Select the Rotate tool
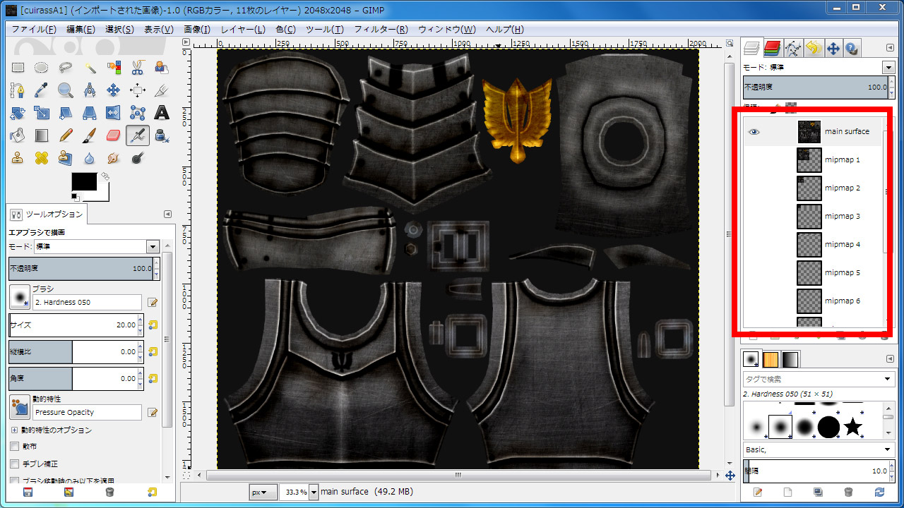 [x=18, y=113]
